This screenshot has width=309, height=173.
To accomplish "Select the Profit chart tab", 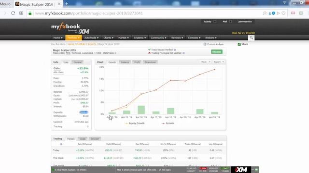I will pos(137,62).
